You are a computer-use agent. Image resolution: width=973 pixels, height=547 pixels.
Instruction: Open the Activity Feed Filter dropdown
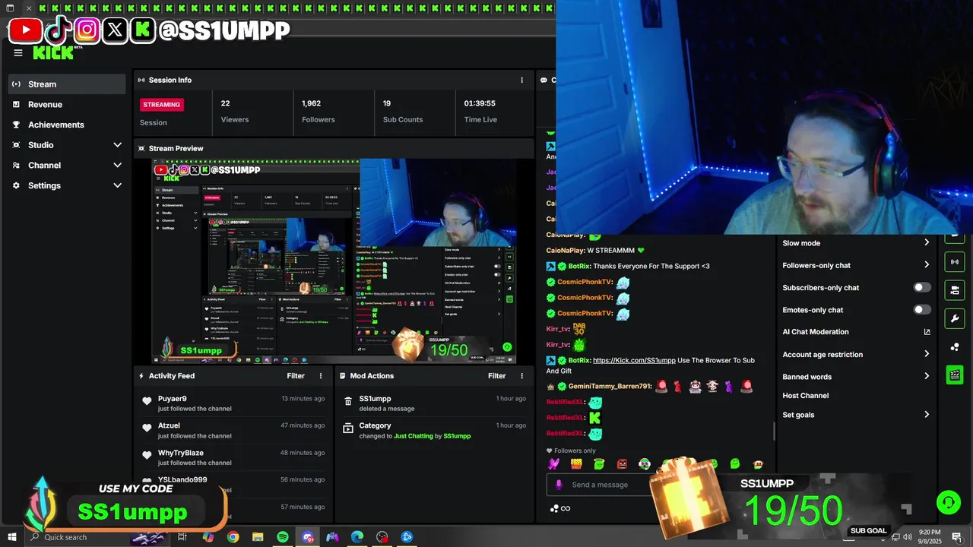296,376
